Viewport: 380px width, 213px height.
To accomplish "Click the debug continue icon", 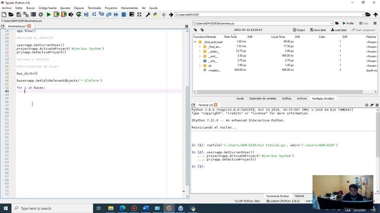I will (x=116, y=15).
